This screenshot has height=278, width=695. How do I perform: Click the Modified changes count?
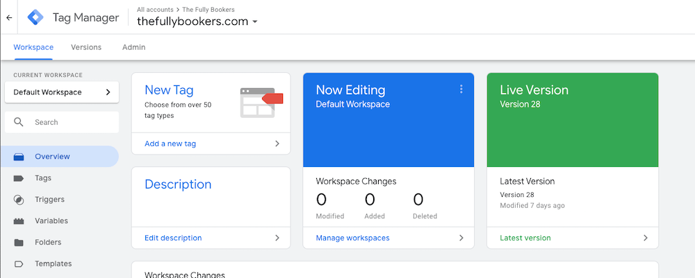(321, 200)
